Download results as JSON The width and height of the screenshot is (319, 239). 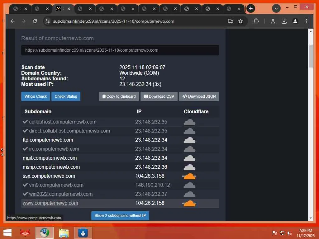coord(199,96)
